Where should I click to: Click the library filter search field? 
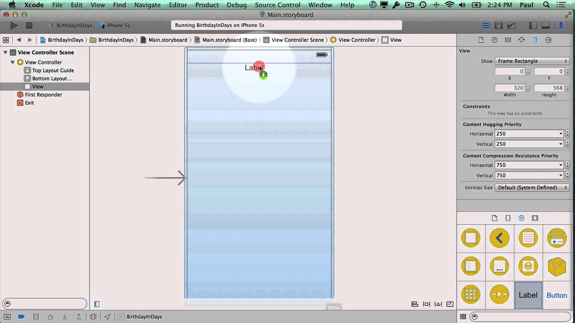(521, 317)
